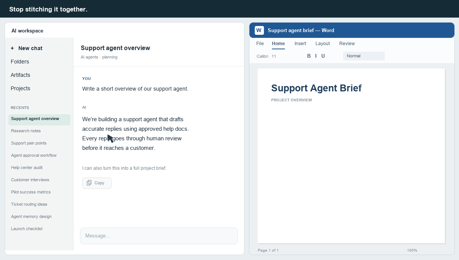Screen dimensions: 459x260
Task: Click the Page 1 of 1 status
Action: click(268, 250)
